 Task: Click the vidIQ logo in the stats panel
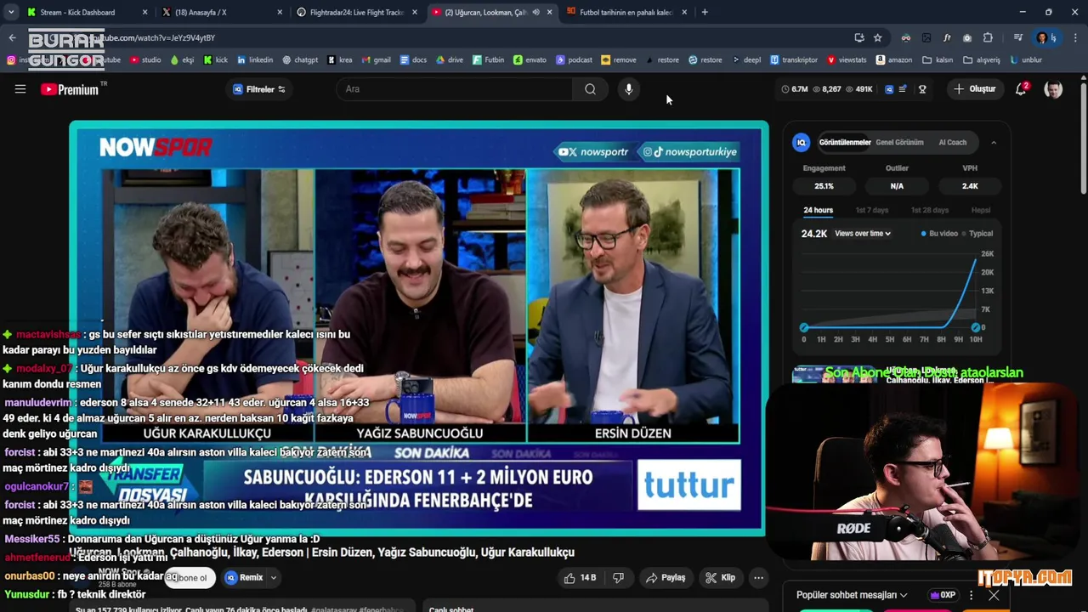(x=801, y=143)
